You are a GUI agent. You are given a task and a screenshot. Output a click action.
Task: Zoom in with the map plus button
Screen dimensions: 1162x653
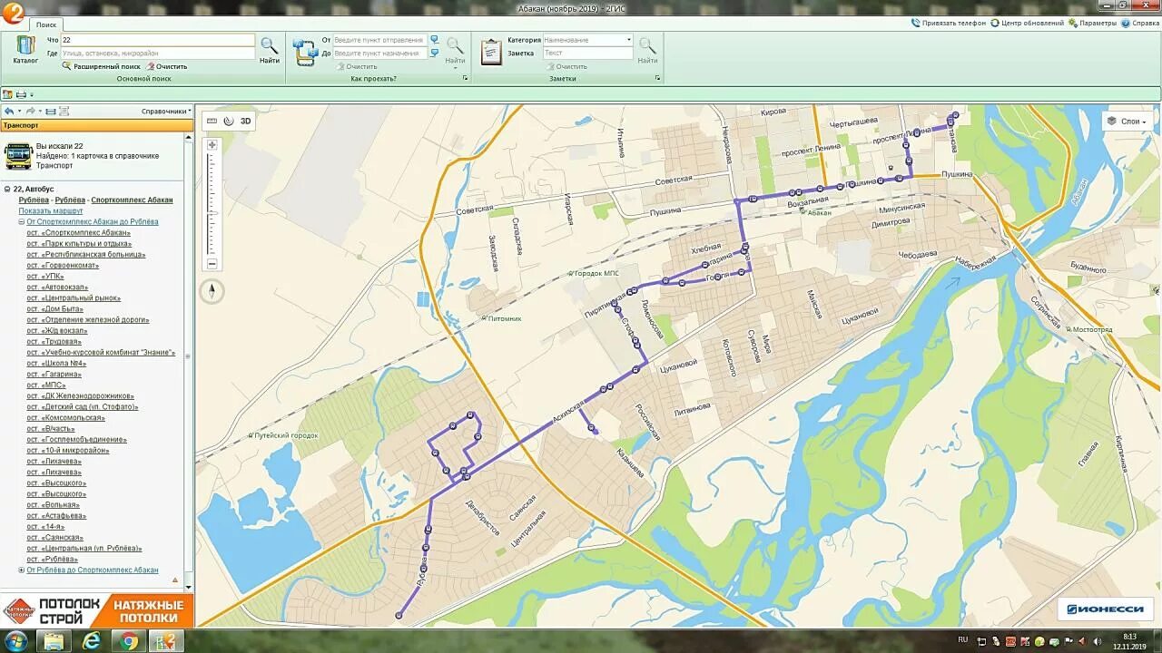click(212, 145)
